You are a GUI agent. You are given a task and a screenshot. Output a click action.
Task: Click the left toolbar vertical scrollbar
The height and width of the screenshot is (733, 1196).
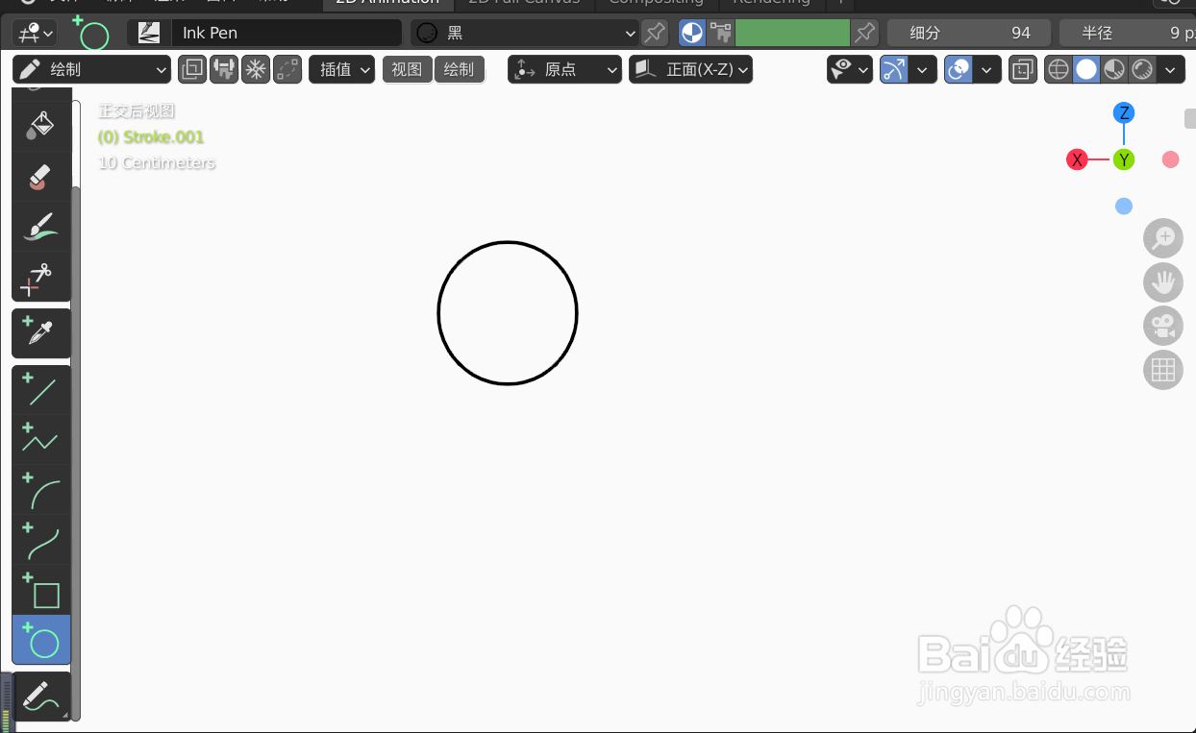click(x=76, y=452)
